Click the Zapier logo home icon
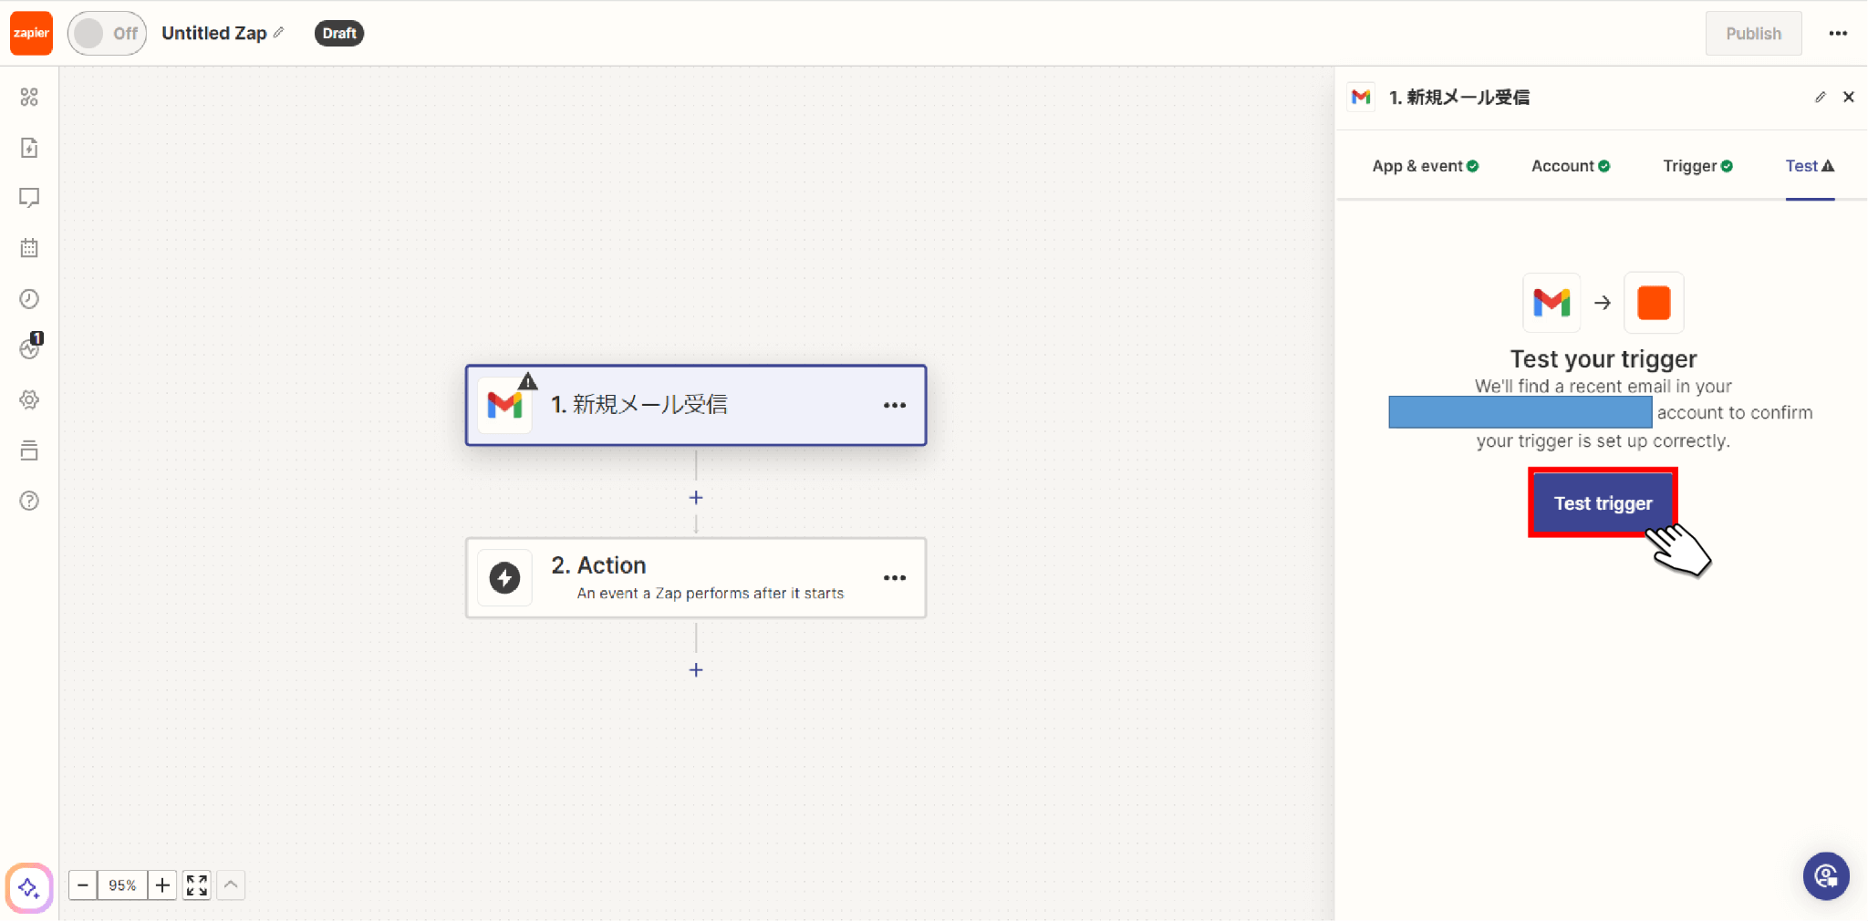 click(x=31, y=33)
